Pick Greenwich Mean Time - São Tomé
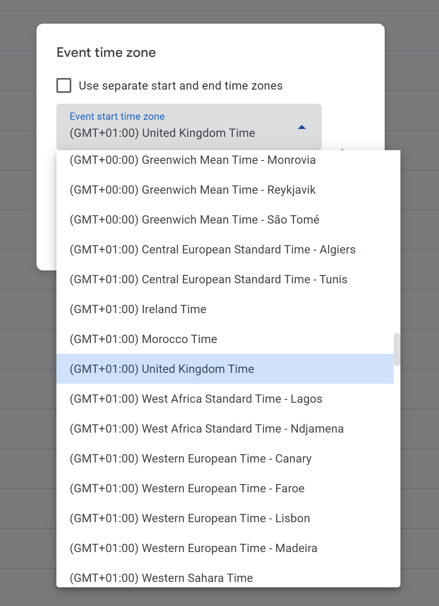The width and height of the screenshot is (439, 606). (x=194, y=220)
